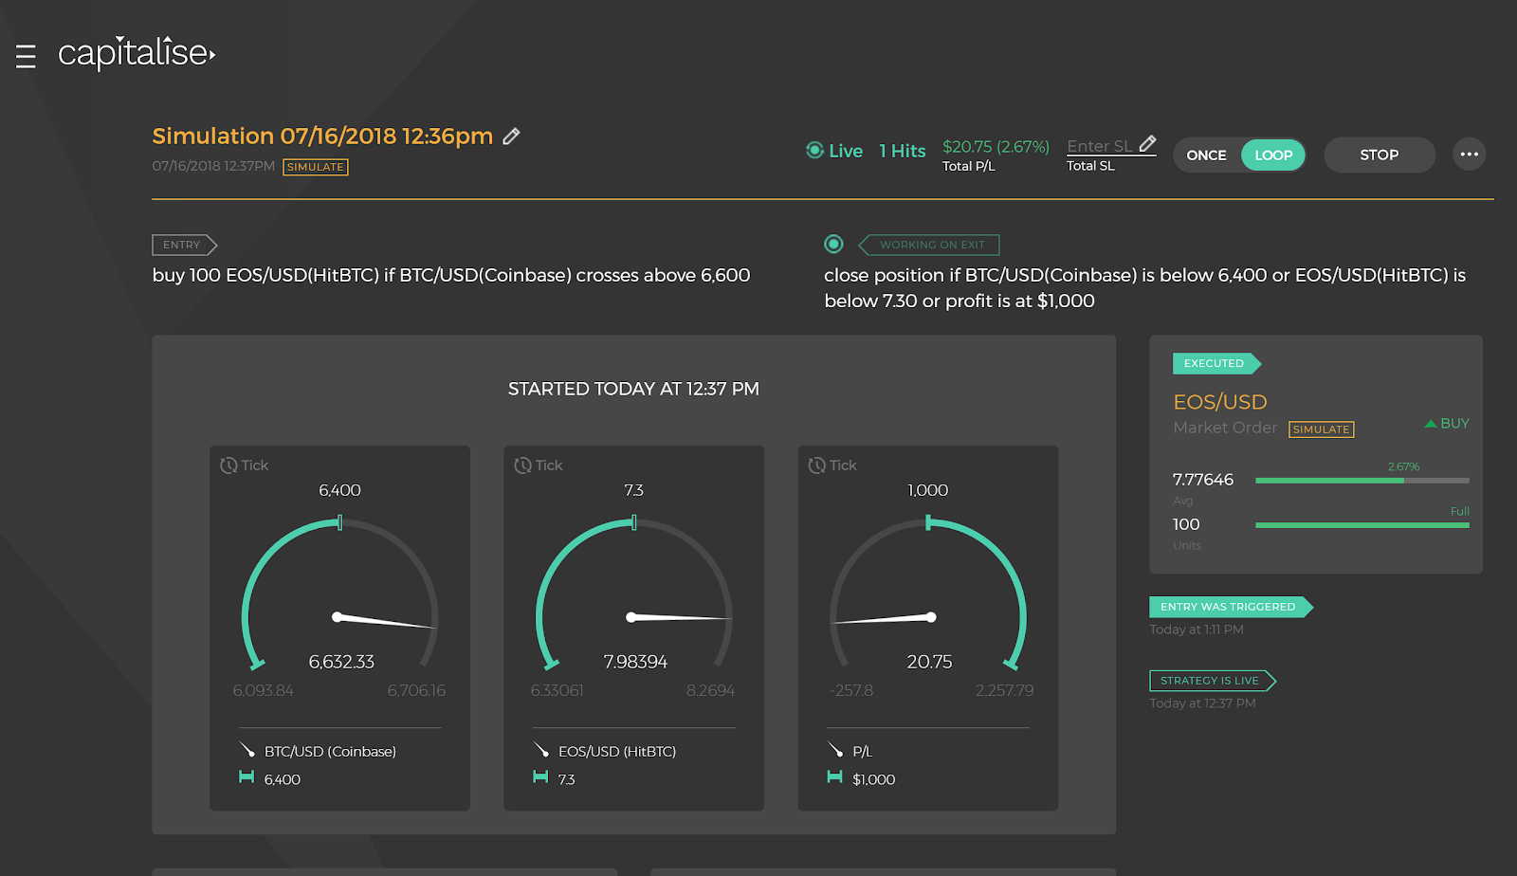Click the WORKING ON EXIT tag
Screen dimensions: 1517x876
click(x=929, y=245)
